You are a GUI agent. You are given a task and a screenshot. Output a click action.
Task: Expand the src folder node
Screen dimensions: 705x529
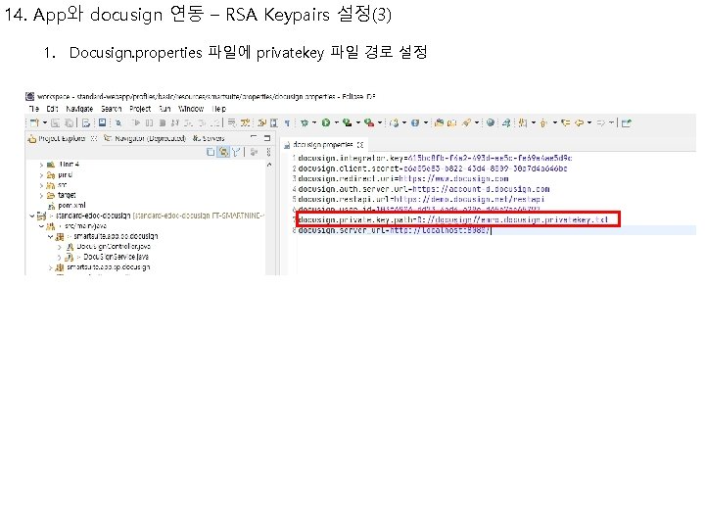click(41, 185)
